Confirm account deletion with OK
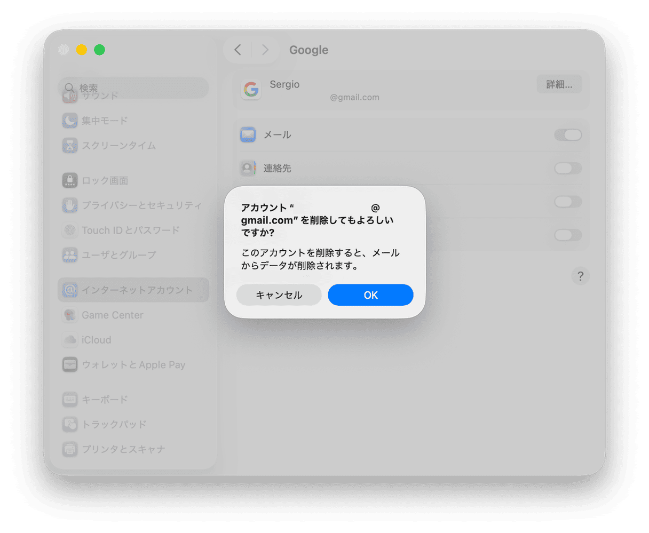Image resolution: width=649 pixels, height=533 pixels. click(x=370, y=295)
